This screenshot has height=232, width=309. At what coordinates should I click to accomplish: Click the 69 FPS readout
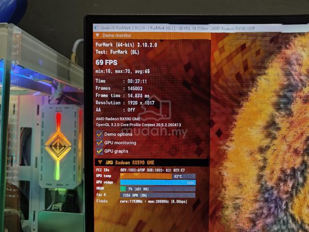pyautogui.click(x=106, y=62)
